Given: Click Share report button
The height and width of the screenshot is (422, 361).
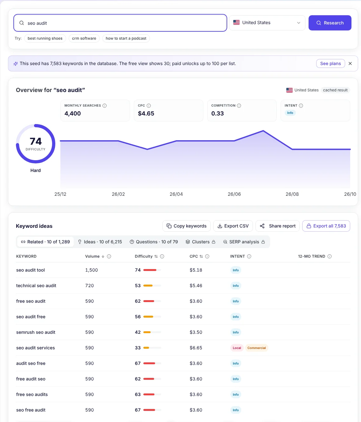Looking at the screenshot, I should pos(277,226).
